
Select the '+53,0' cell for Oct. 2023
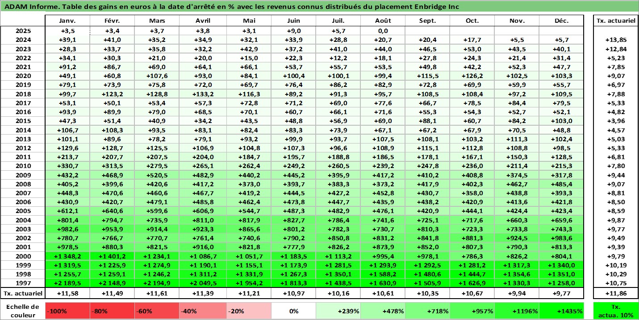click(x=472, y=49)
